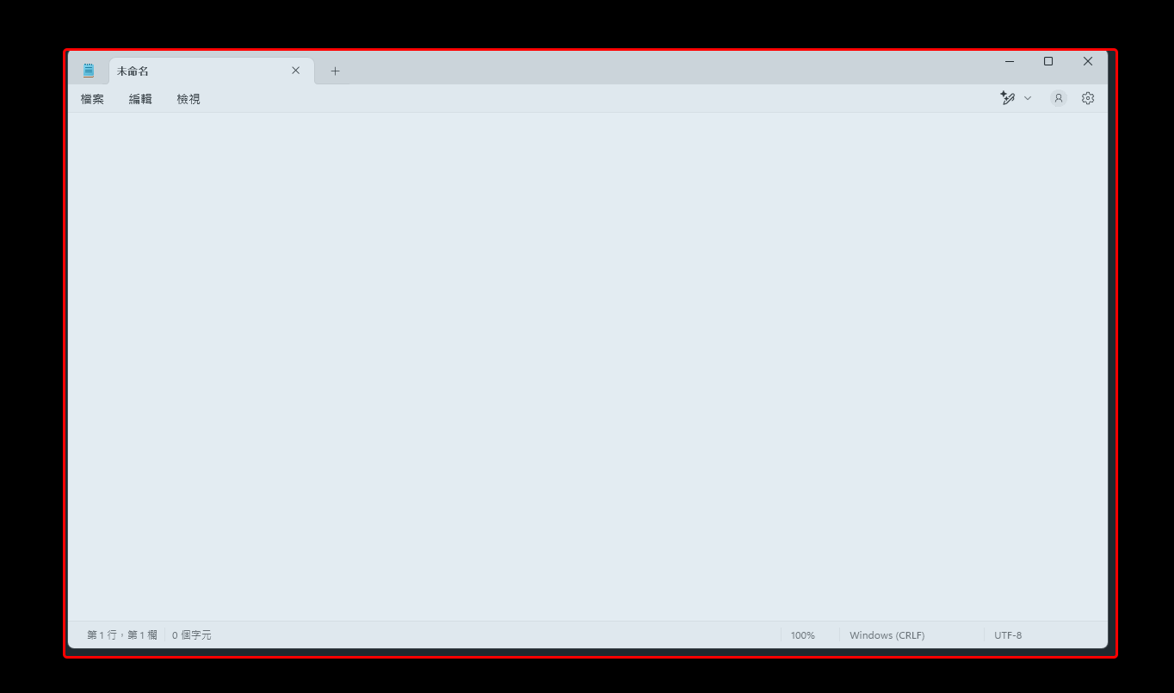Close the Notepad window
Screen dimensions: 1174x693
click(x=1088, y=61)
